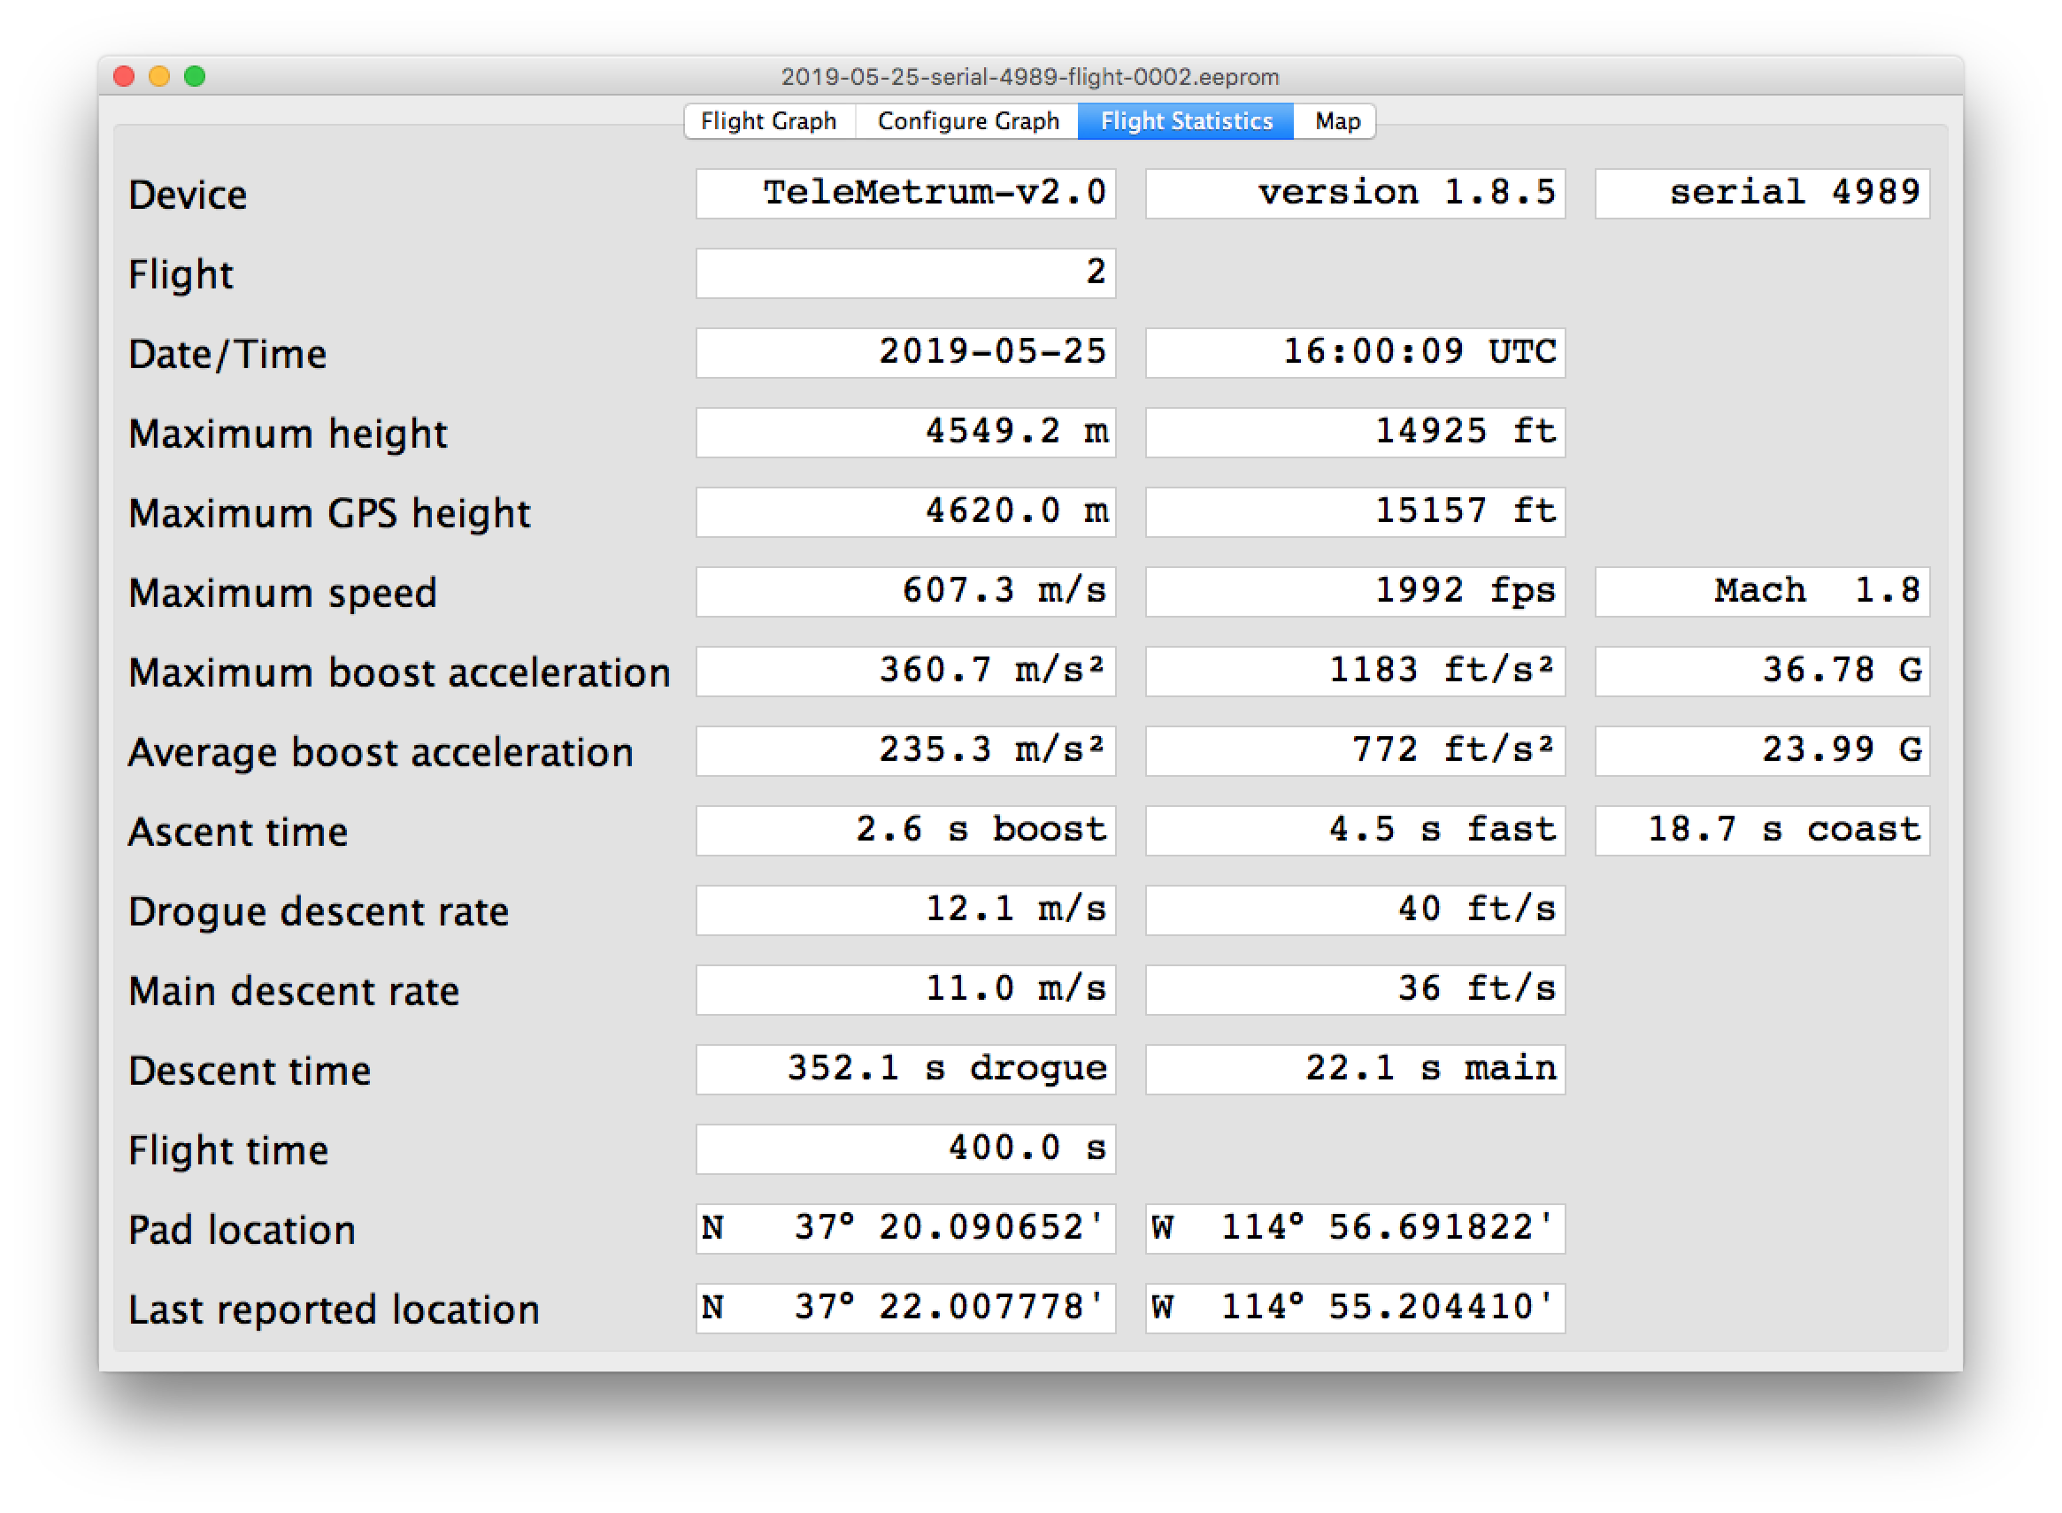Click the TeleMetrum-v2.0 device field

[x=905, y=193]
